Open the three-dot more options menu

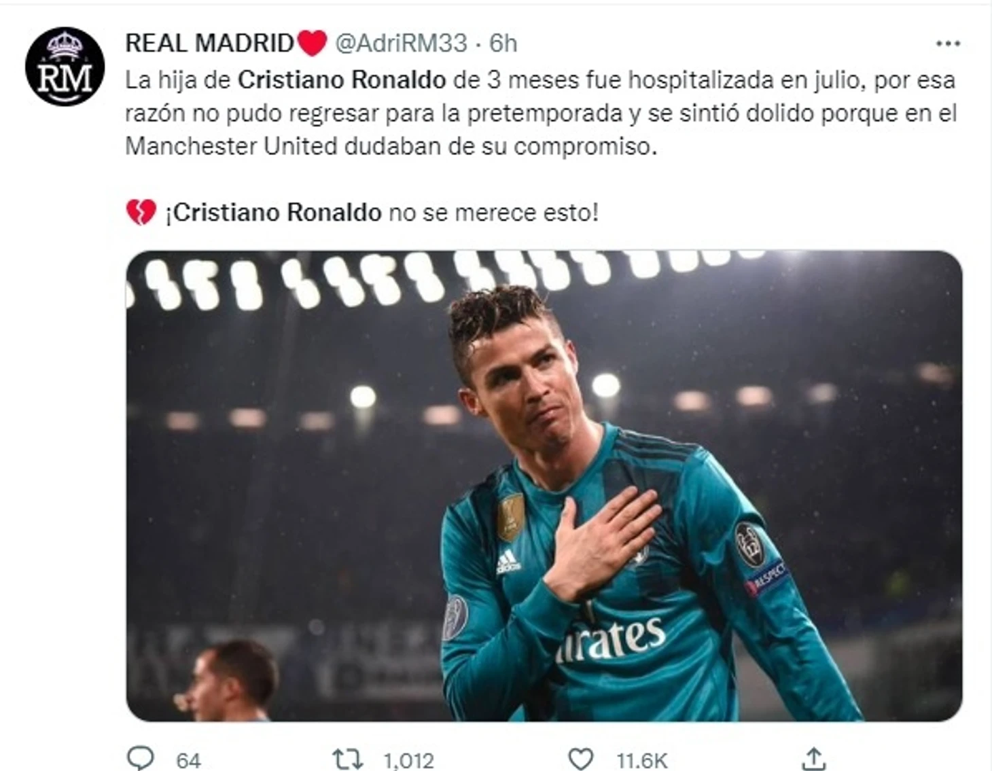[948, 43]
